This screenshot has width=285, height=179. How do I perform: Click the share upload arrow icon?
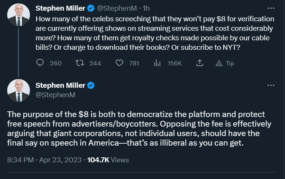pos(200,63)
